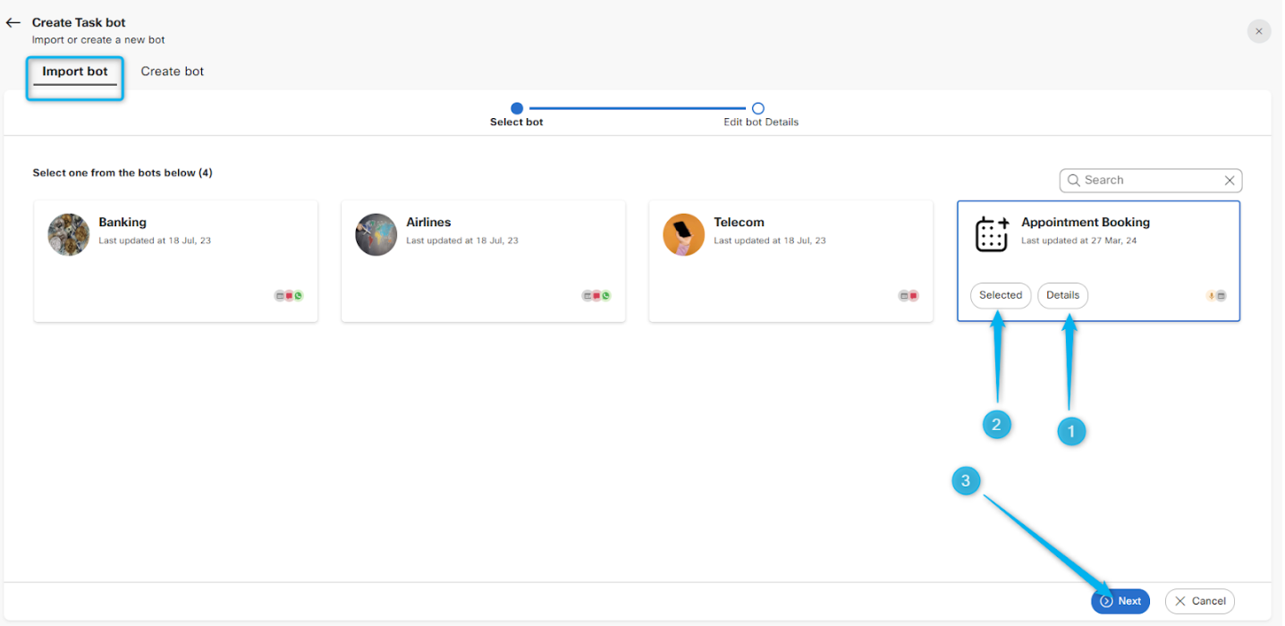This screenshot has height=626, width=1285.
Task: Click the Appointment Booking calendar icon
Action: click(992, 234)
